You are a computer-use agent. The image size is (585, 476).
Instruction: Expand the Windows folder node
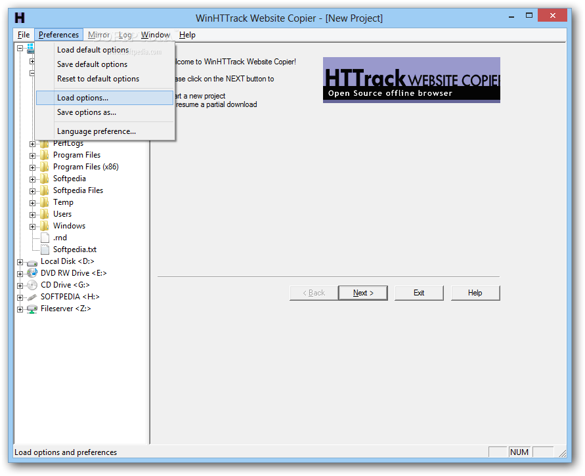pos(32,227)
